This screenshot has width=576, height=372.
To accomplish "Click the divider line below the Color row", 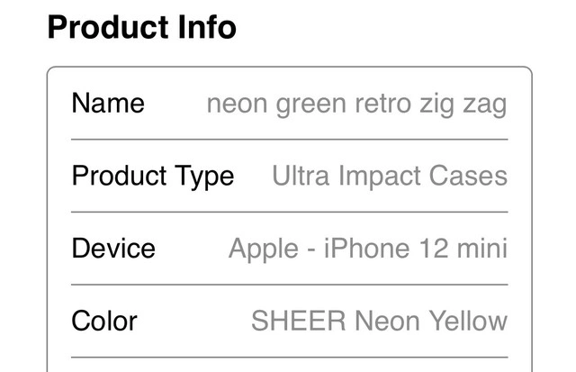I will (x=289, y=358).
